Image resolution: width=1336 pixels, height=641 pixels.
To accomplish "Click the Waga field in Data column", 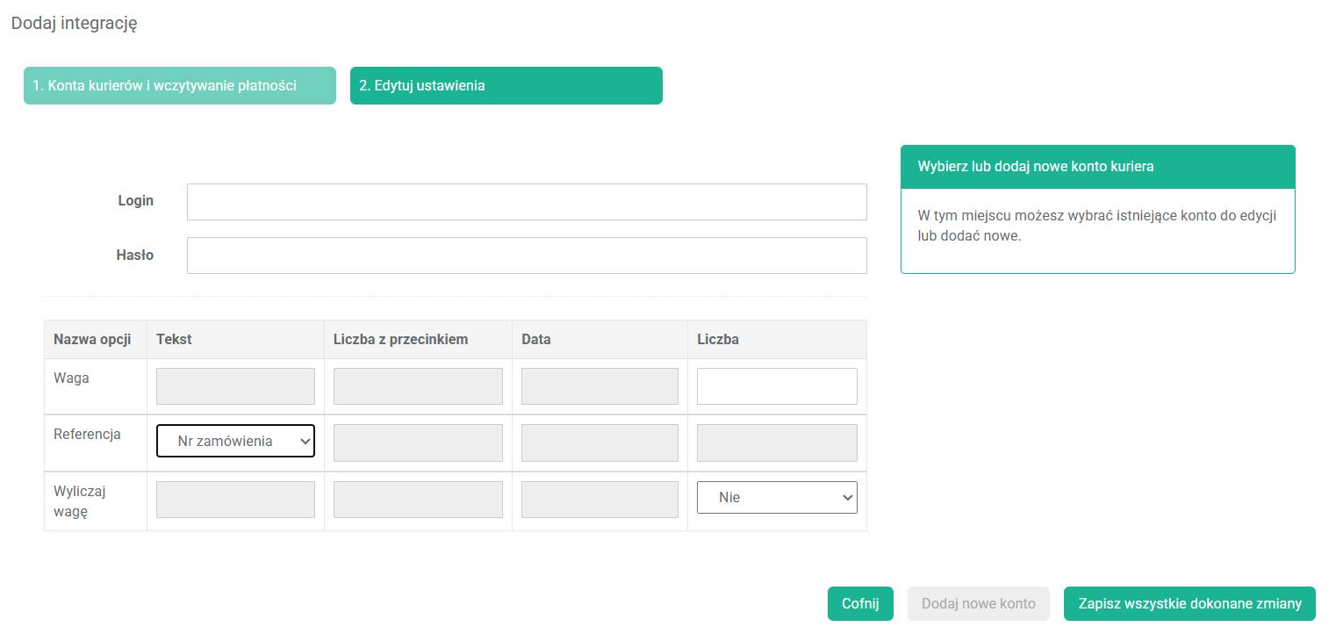I will coord(600,386).
